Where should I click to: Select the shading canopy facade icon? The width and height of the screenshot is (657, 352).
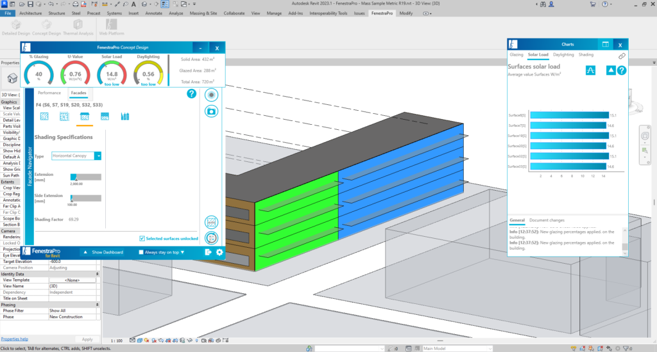coord(85,116)
